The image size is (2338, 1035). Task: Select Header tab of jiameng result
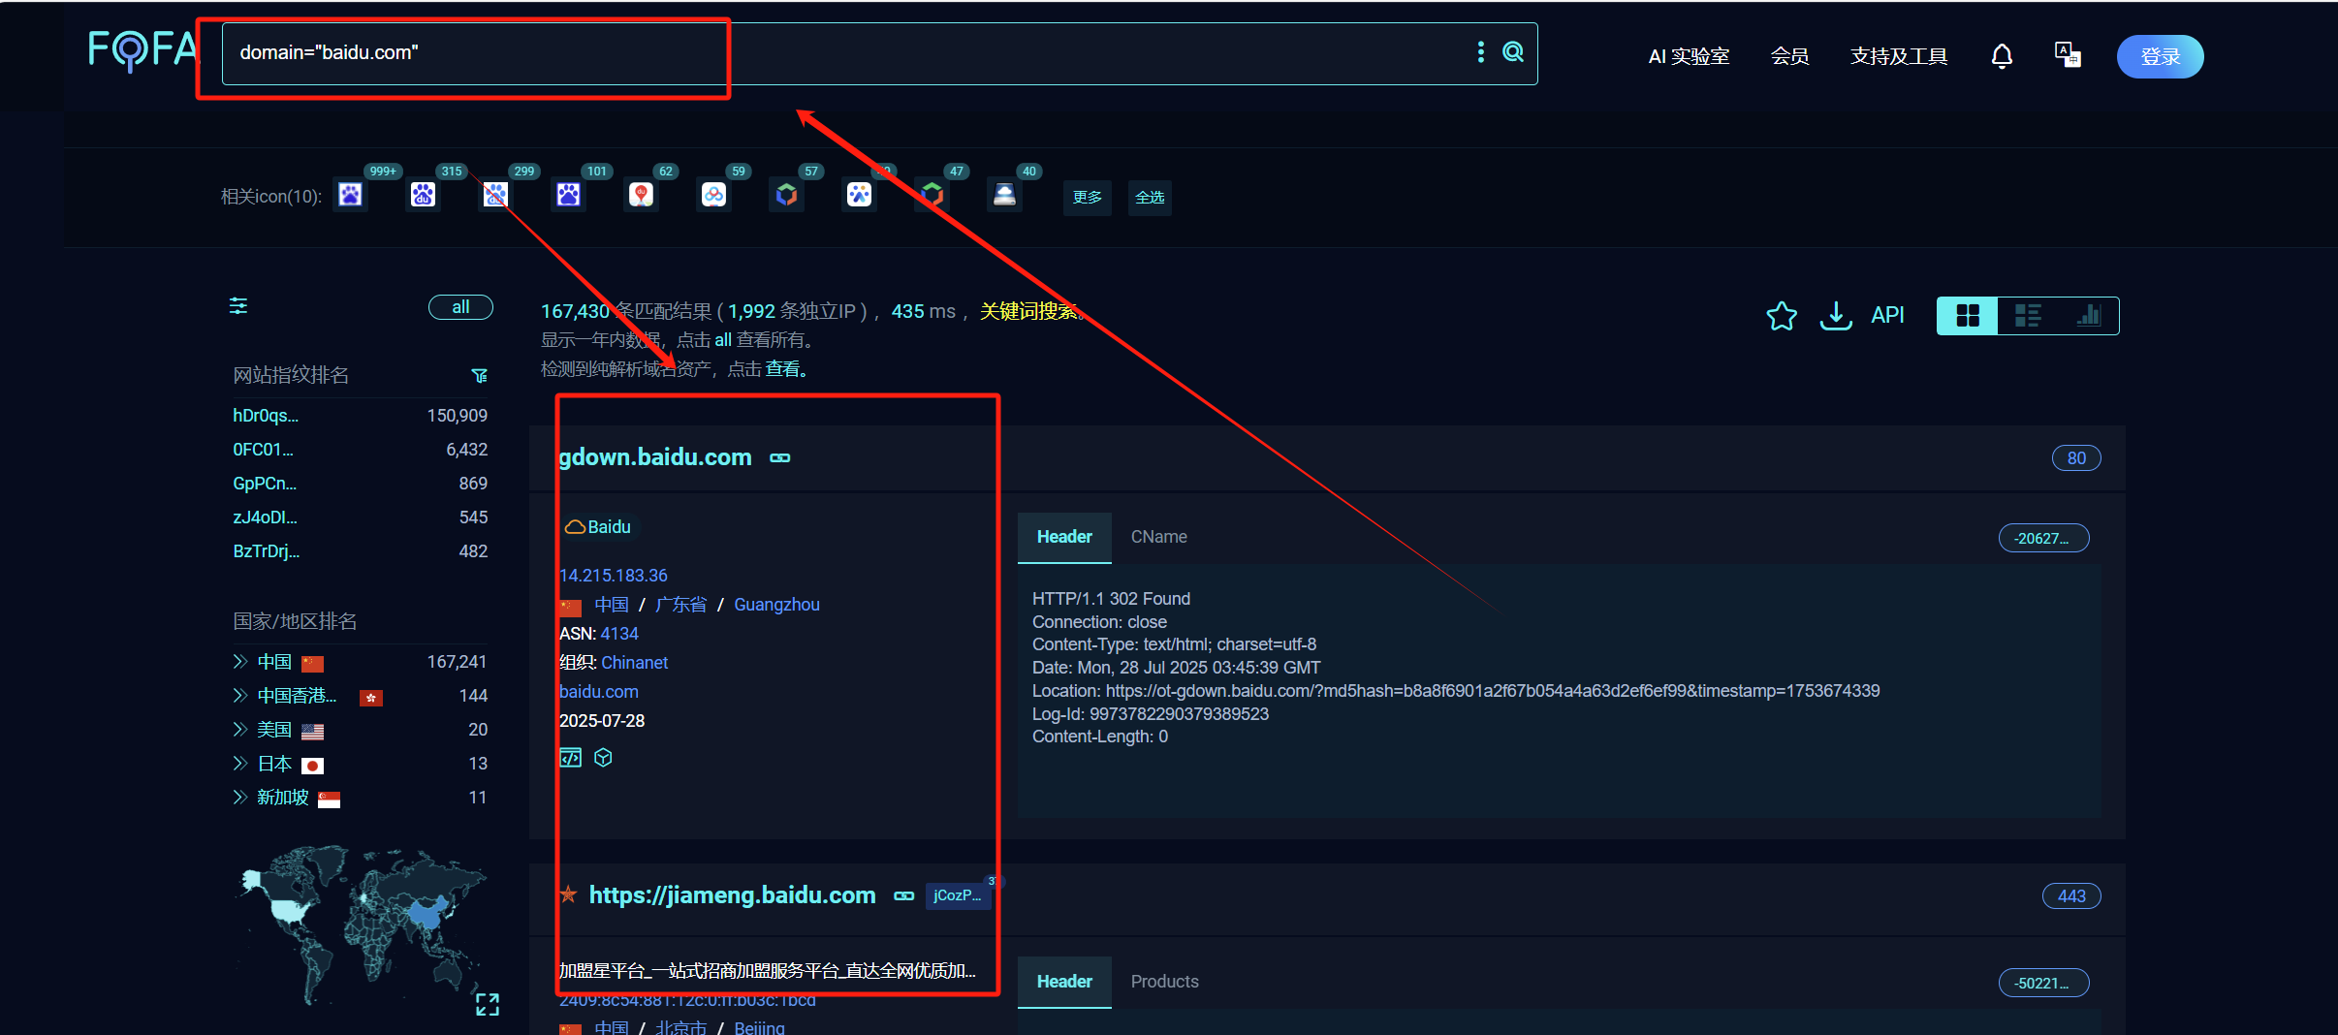click(x=1064, y=982)
